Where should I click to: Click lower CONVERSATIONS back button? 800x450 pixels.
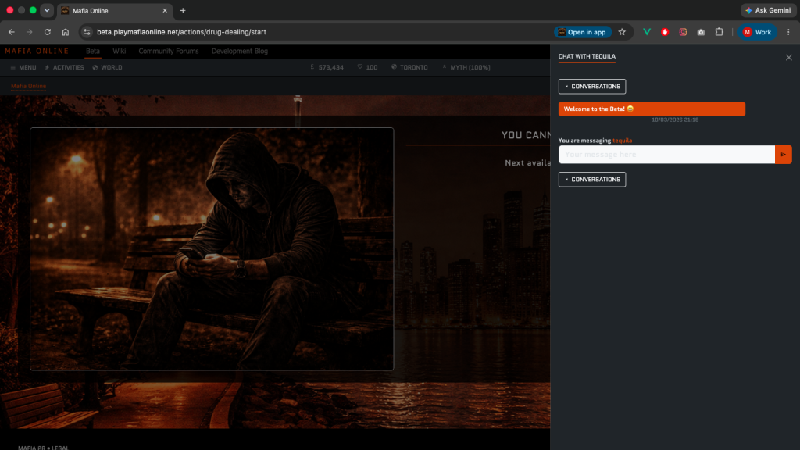tap(592, 180)
